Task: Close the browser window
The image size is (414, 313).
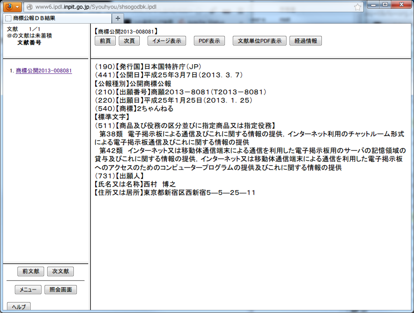Action: click(x=401, y=4)
